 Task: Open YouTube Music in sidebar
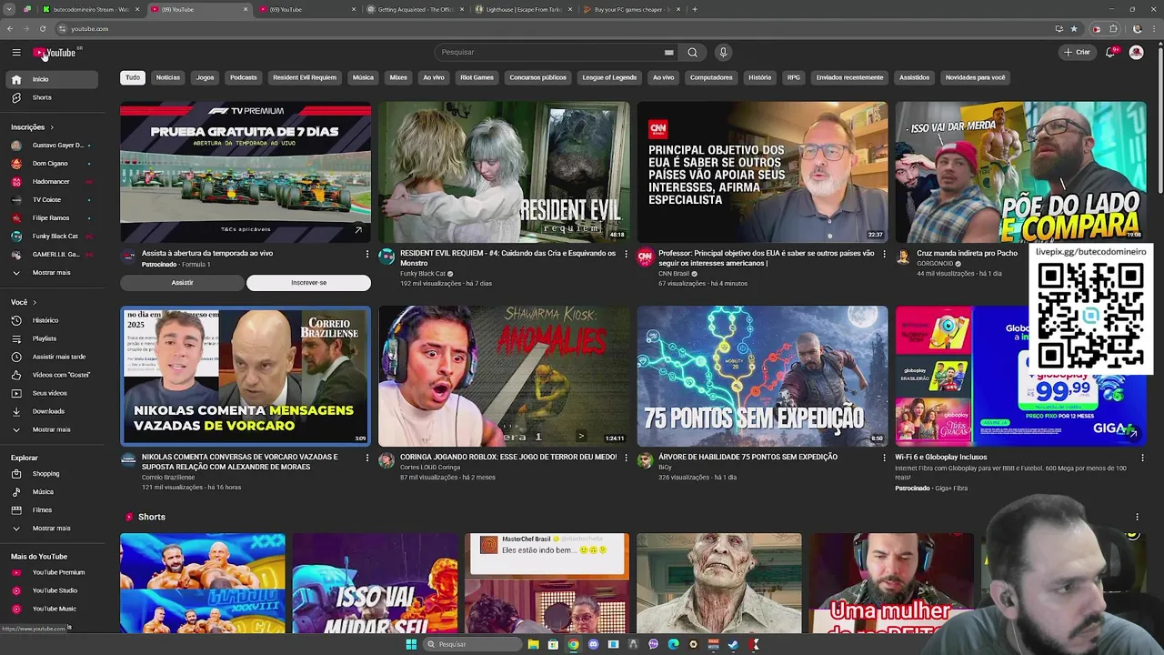(x=50, y=609)
